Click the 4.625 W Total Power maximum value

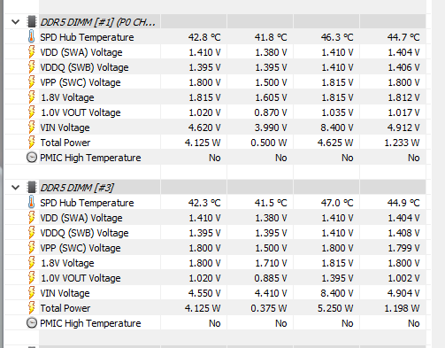pyautogui.click(x=335, y=143)
